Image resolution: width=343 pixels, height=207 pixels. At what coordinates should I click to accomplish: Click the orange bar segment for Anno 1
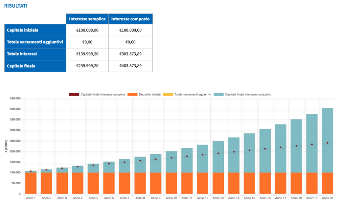click(x=31, y=183)
